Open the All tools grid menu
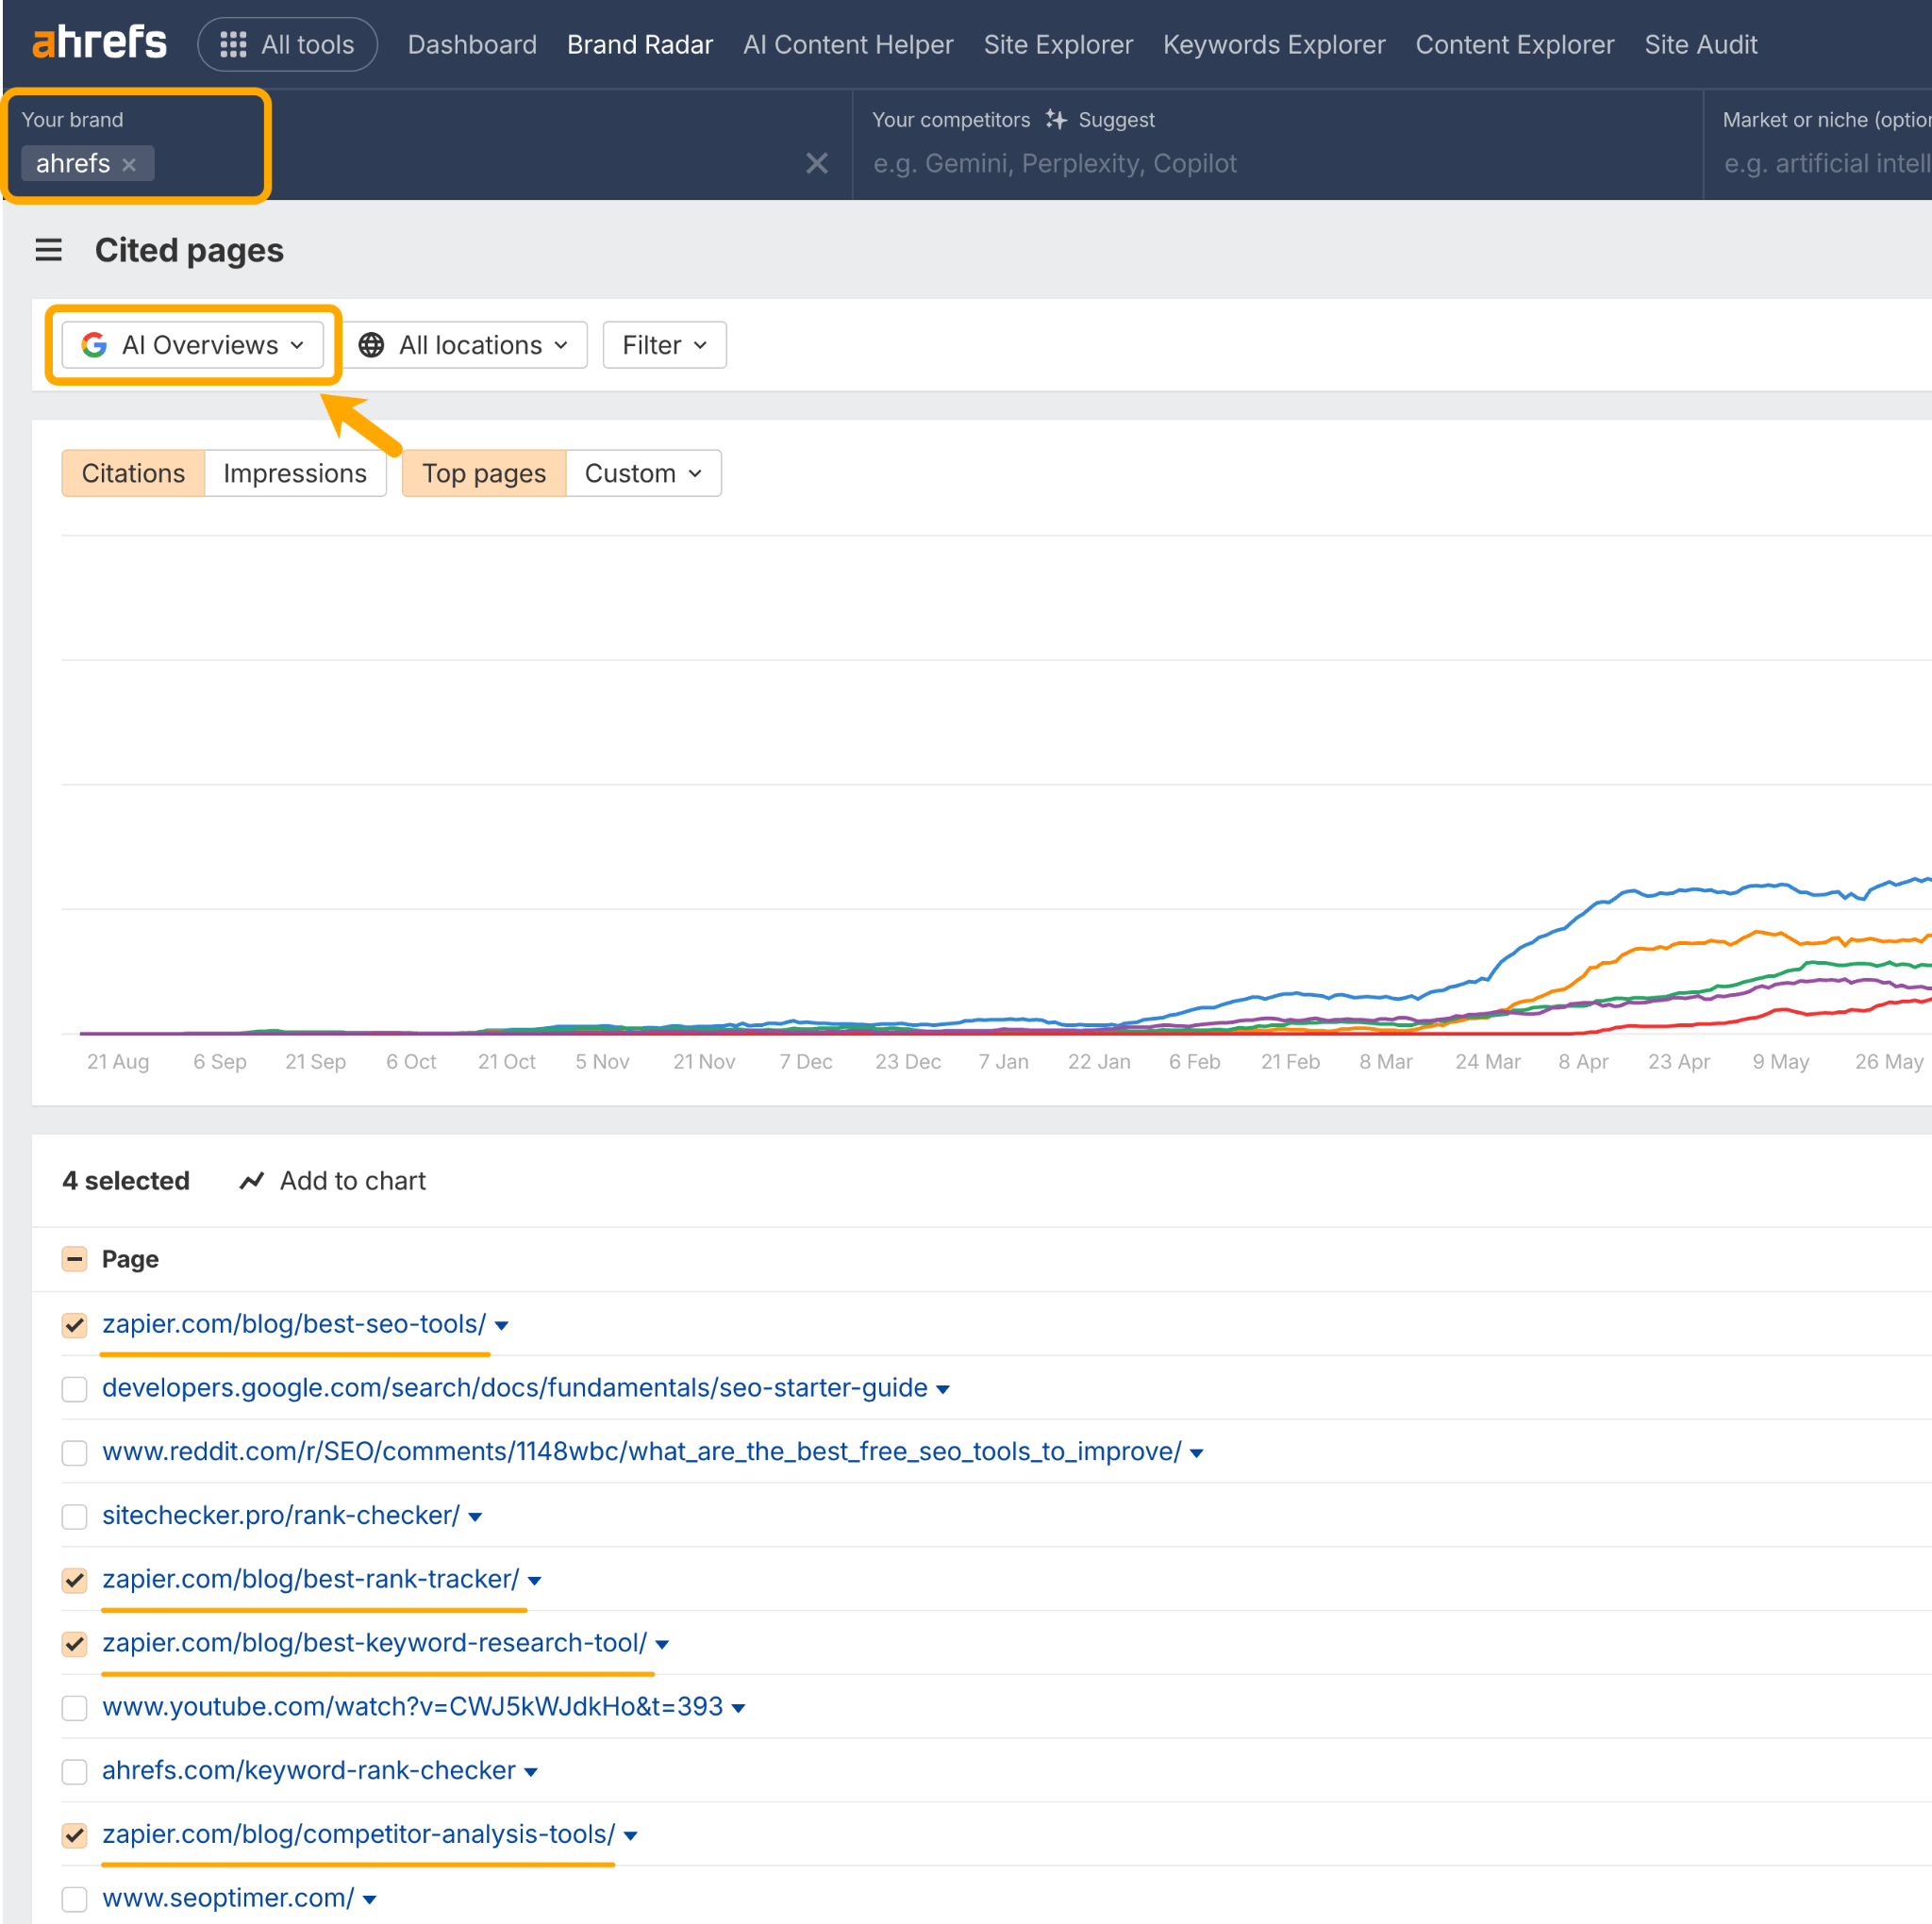1932x1924 pixels. (x=231, y=44)
